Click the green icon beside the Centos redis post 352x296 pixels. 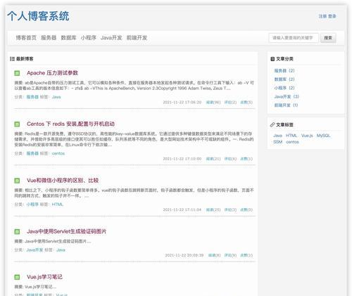click(x=17, y=124)
